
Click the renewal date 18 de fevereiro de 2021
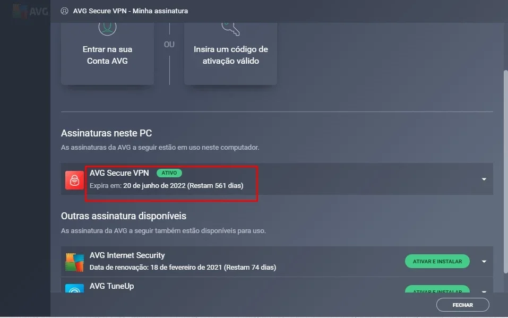click(x=186, y=268)
